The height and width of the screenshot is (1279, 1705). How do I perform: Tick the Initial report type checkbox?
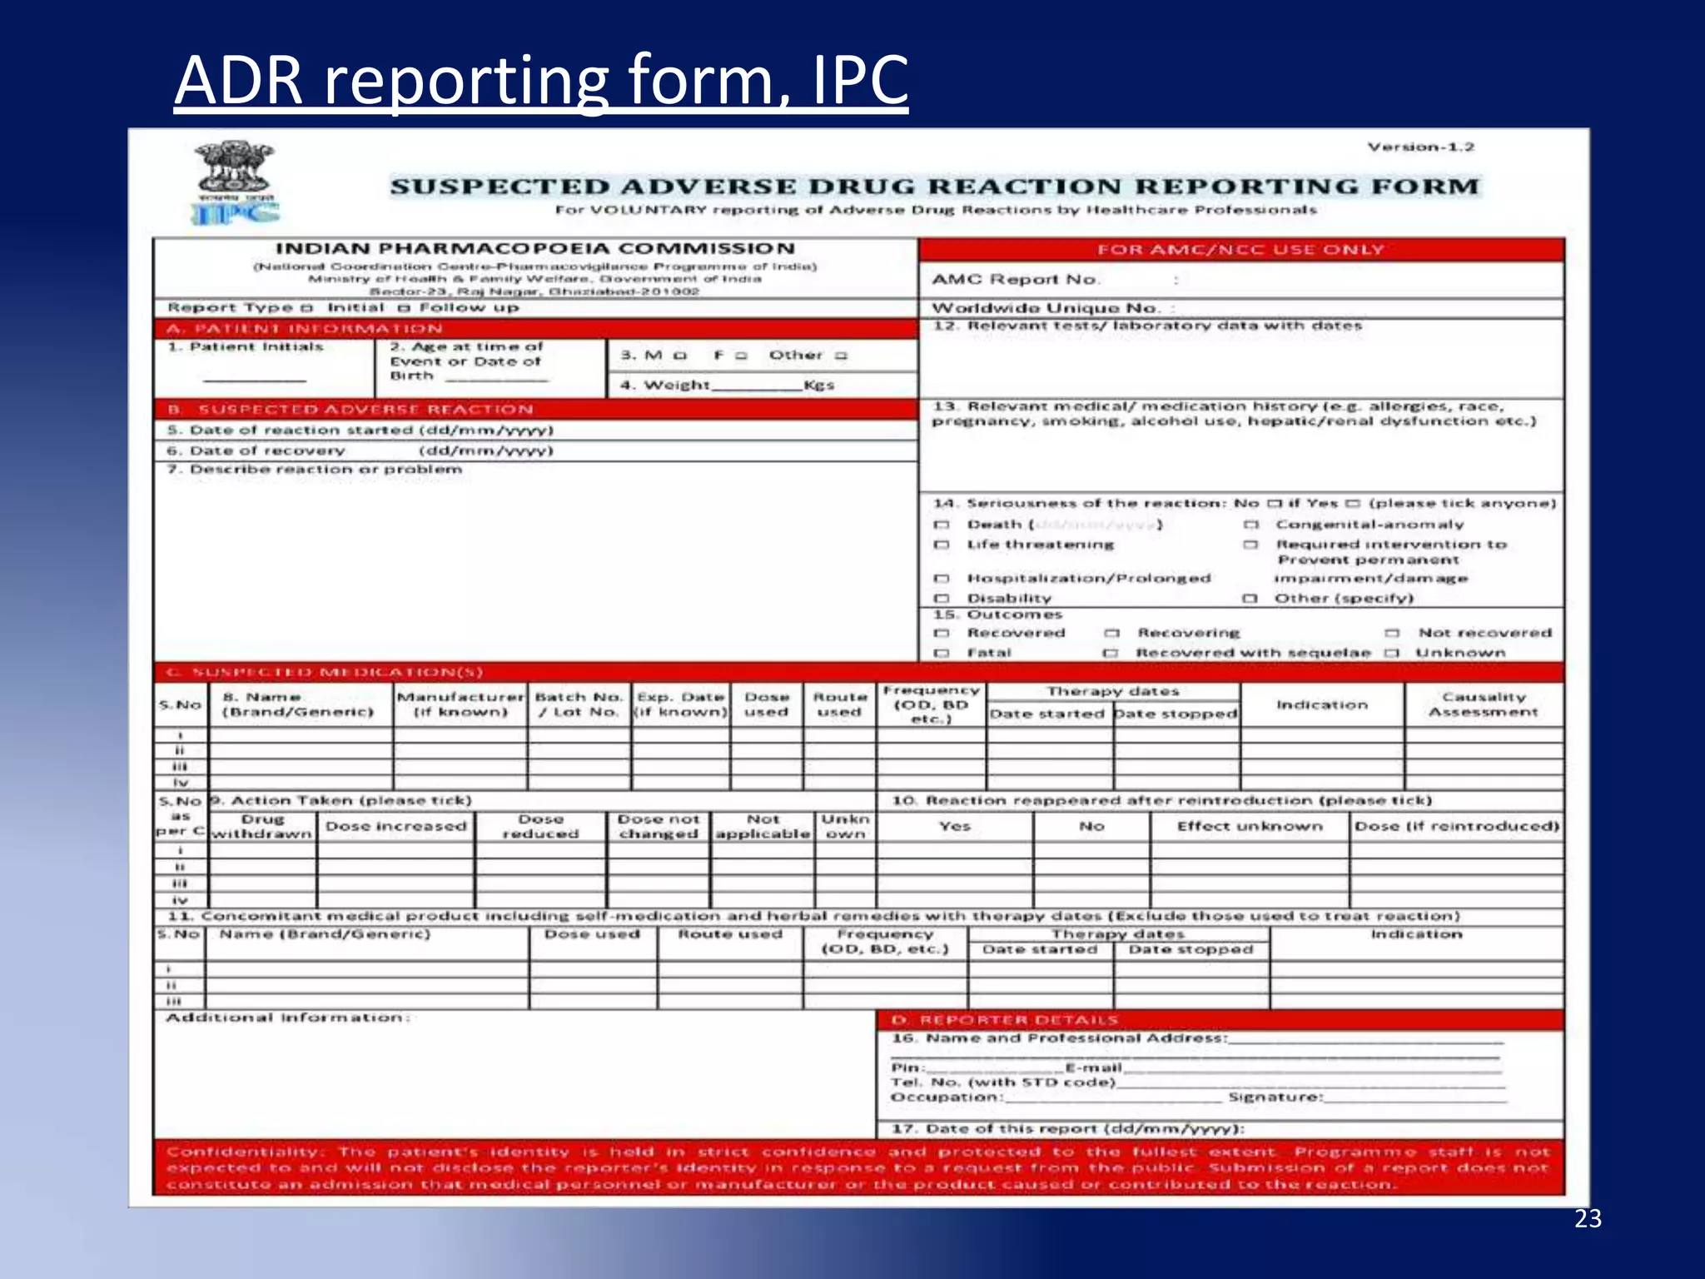tap(306, 309)
